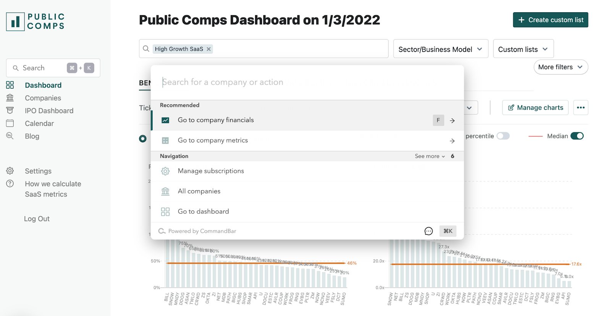Select Go to company financials

coord(307,120)
